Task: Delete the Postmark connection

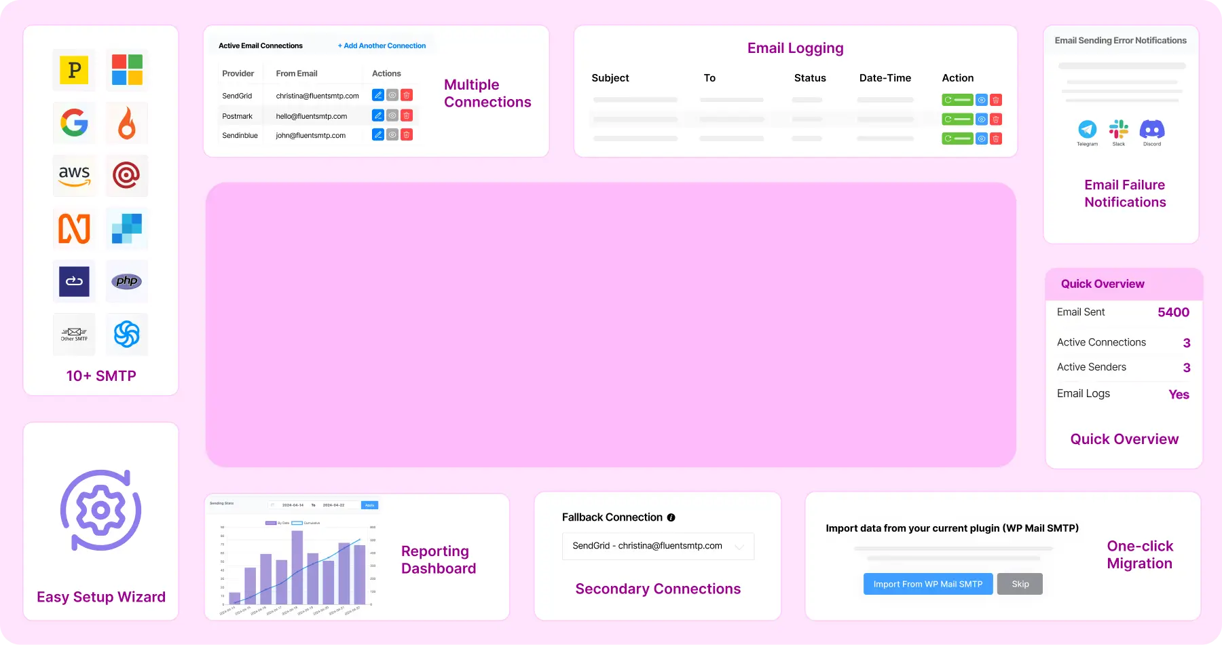Action: point(407,115)
